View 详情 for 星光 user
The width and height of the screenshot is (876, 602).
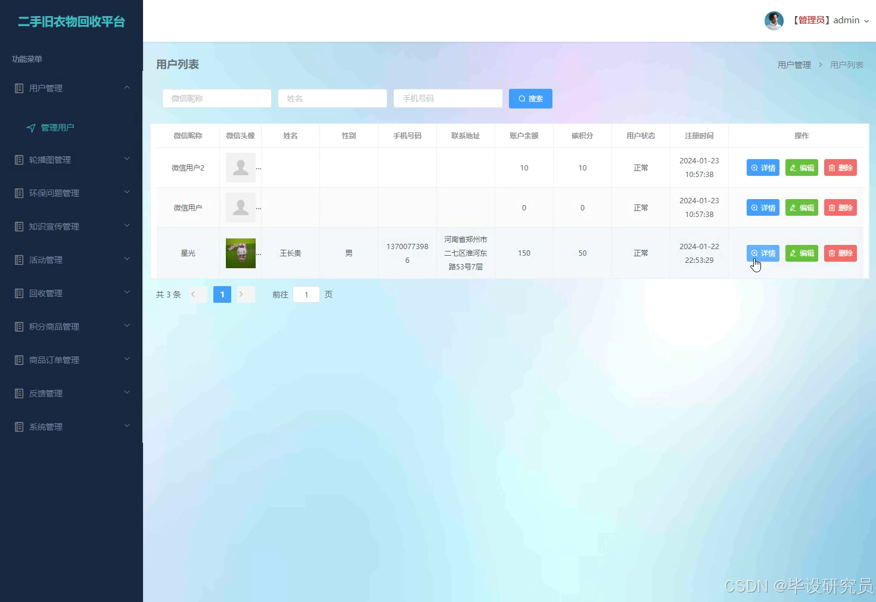coord(763,253)
